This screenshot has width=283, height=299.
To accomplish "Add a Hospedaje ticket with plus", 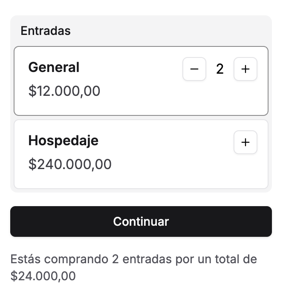I will click(245, 142).
